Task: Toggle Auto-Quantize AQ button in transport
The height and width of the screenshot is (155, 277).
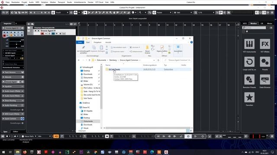Action: [56, 136]
